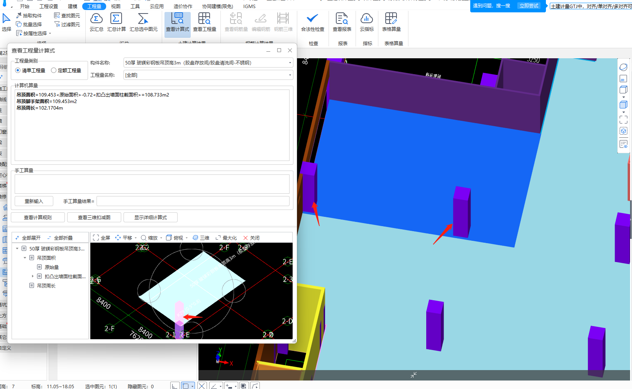Click 关闭 to close preview pane
Image resolution: width=632 pixels, height=389 pixels.
251,238
